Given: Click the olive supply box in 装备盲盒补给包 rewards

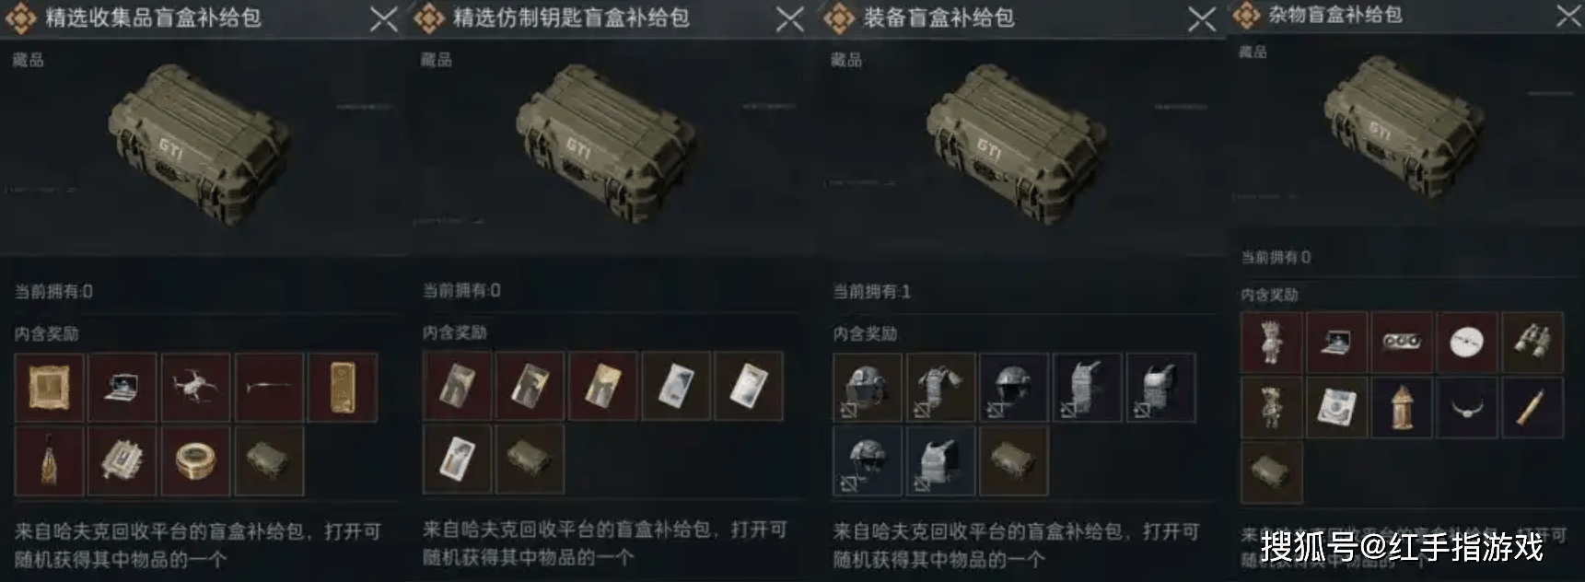Looking at the screenshot, I should coord(1013,460).
